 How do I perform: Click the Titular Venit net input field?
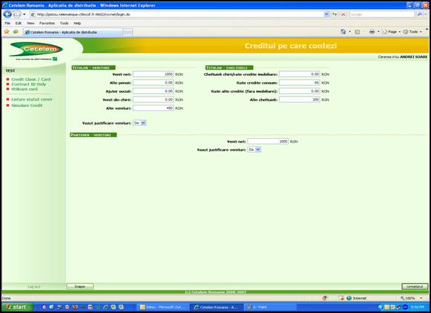(x=152, y=74)
